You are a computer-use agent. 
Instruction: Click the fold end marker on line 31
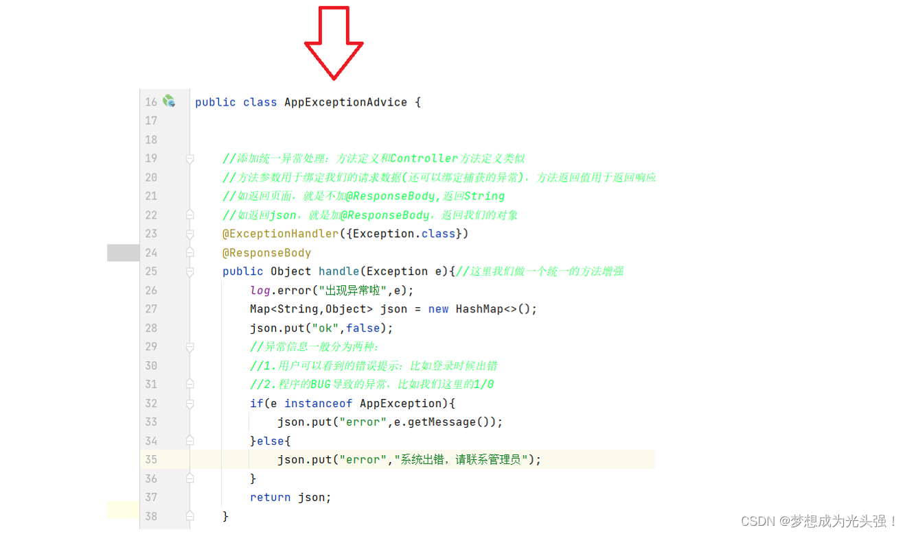click(x=190, y=384)
